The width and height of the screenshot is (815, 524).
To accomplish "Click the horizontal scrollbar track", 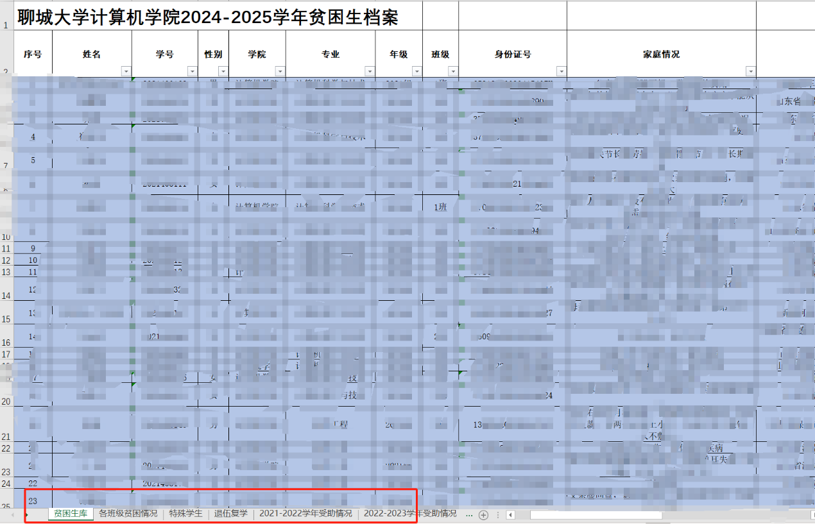I will 738,514.
